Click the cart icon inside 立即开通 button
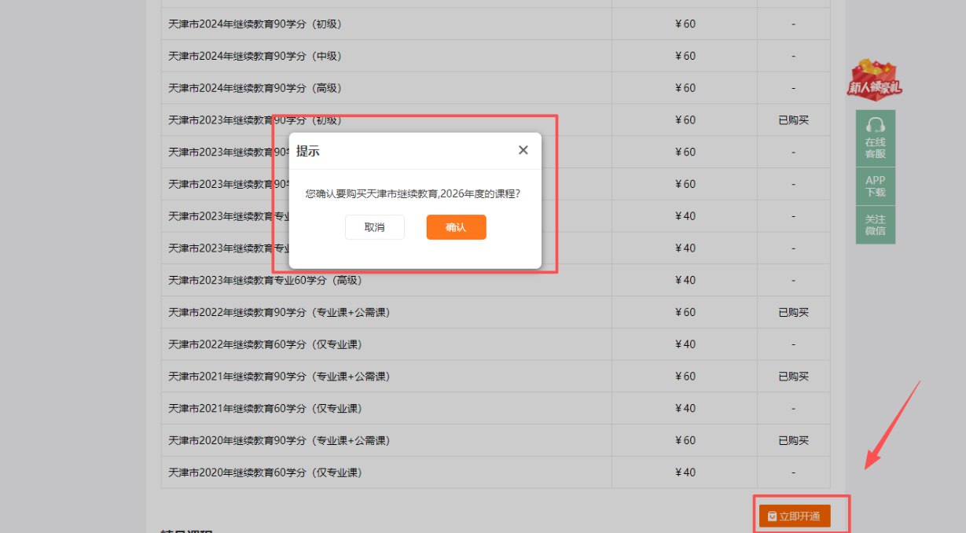Screen dimensions: 966x533 coord(770,516)
